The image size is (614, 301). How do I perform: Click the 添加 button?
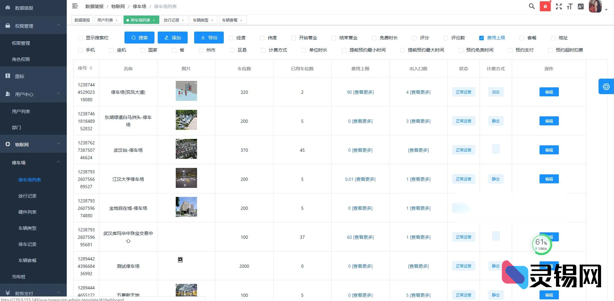(x=173, y=37)
